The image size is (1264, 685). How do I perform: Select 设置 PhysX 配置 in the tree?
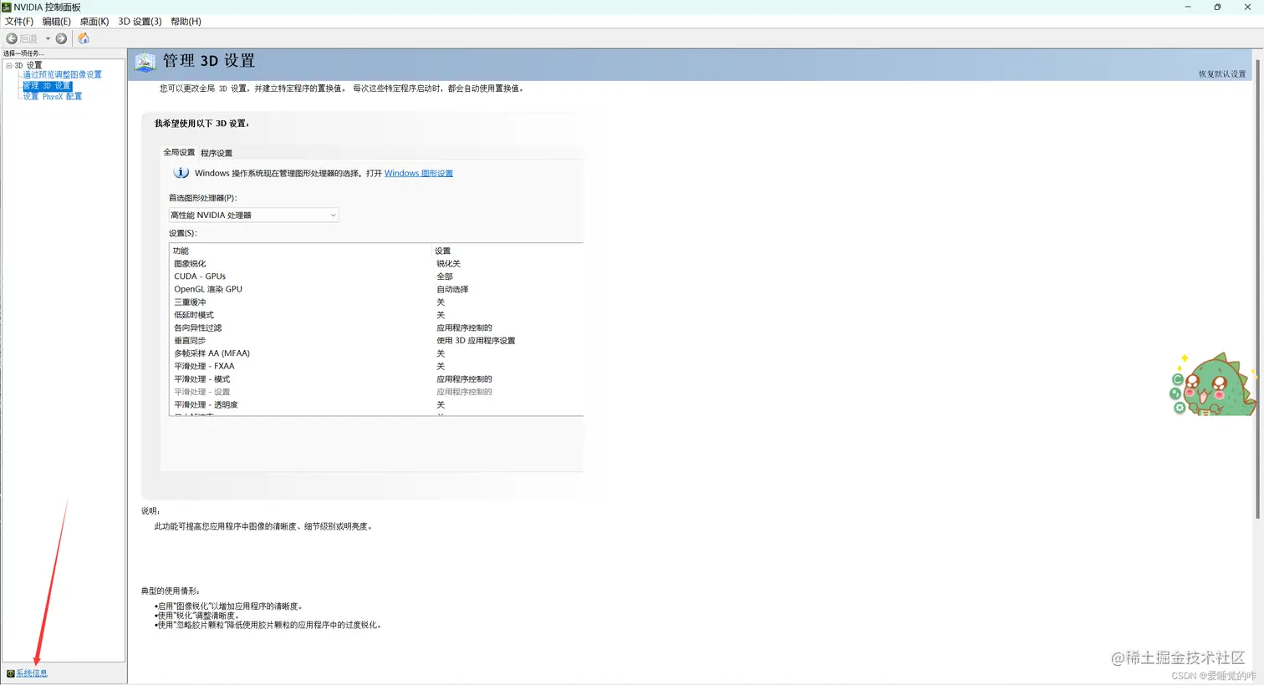52,97
